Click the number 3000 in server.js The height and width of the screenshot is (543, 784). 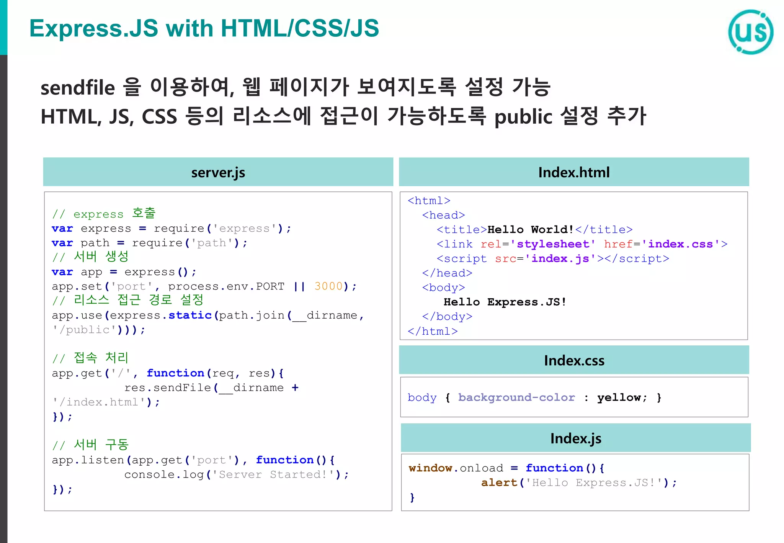328,286
